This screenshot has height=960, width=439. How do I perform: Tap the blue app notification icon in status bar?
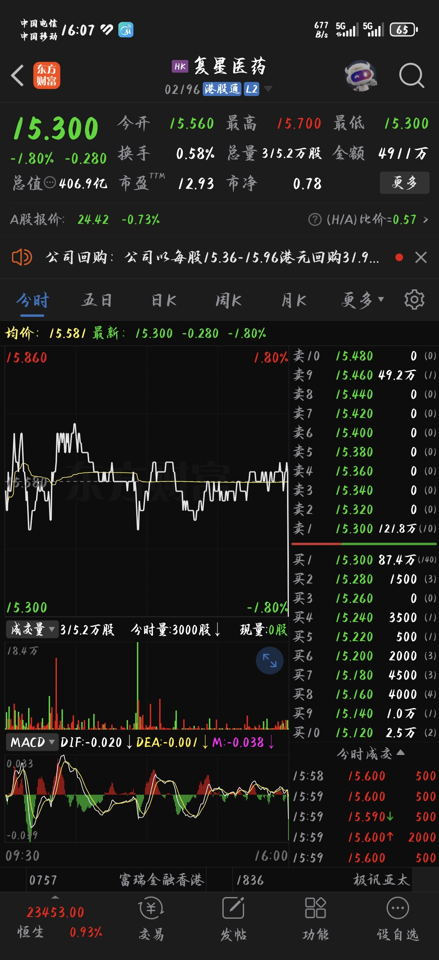[126, 30]
